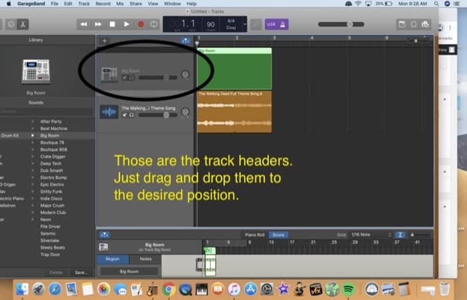Select After Party in the Library list
467x300 pixels.
(x=51, y=121)
